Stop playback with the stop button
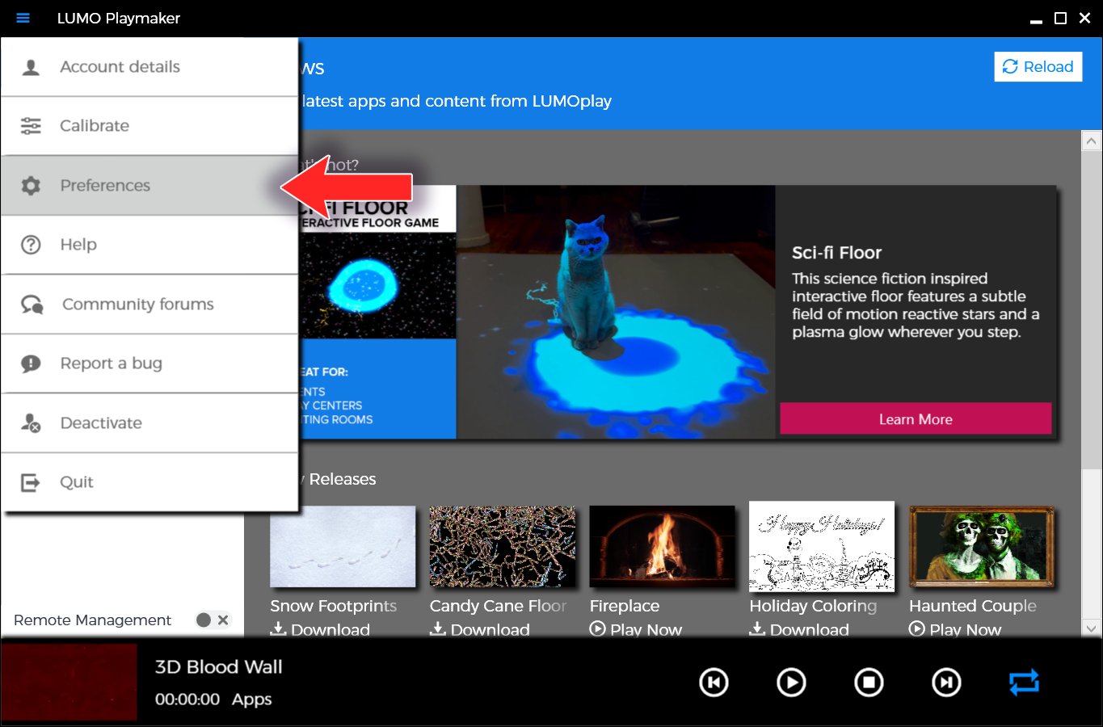Image resolution: width=1103 pixels, height=727 pixels. pos(869,683)
